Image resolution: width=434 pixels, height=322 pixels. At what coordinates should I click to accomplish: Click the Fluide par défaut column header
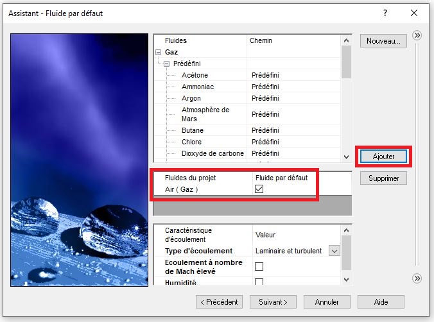click(281, 178)
